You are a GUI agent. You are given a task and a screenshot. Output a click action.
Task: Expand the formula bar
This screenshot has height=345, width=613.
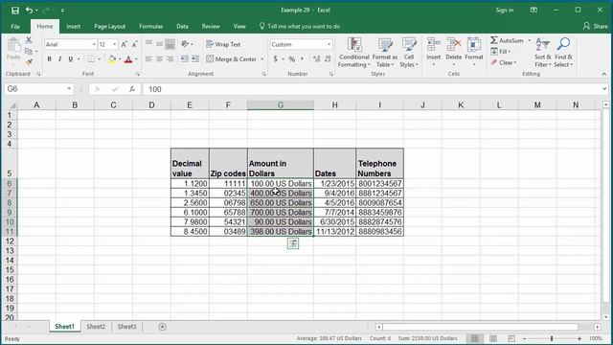click(x=604, y=89)
